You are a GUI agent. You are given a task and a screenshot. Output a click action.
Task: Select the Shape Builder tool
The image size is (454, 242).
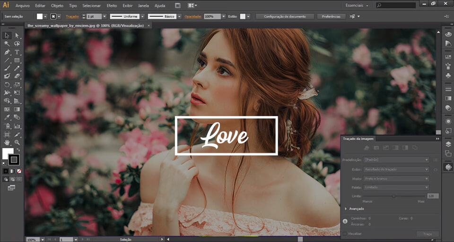7,101
